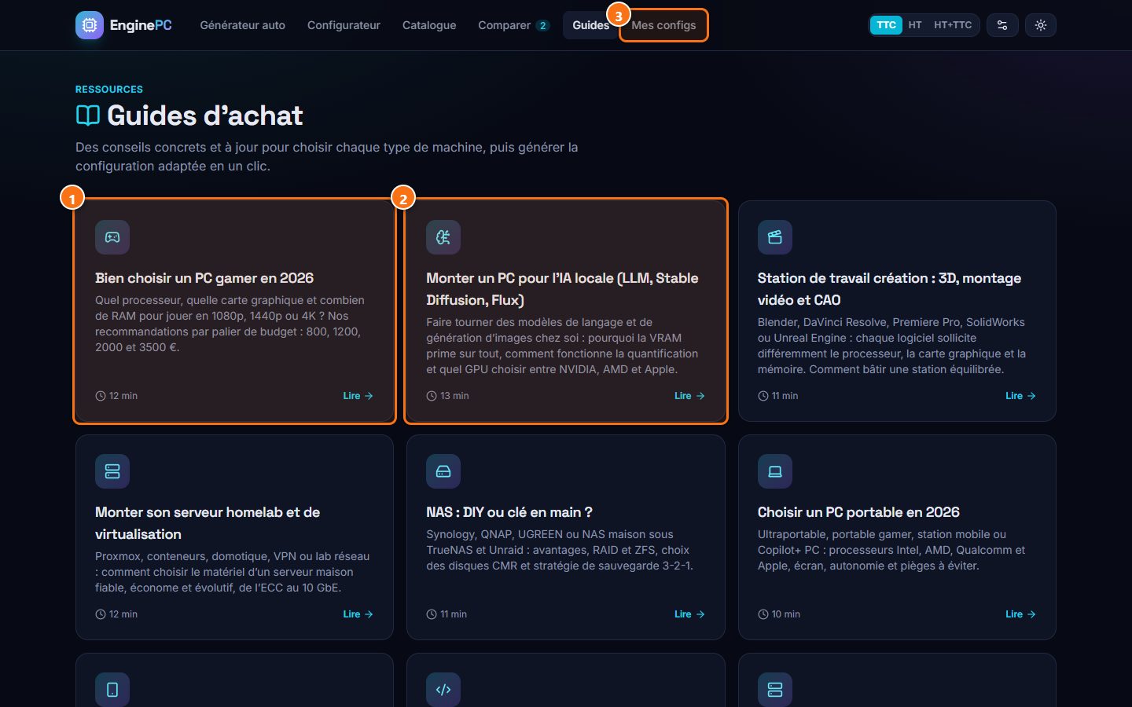Click the AI brain icon on IA locale guide
The image size is (1132, 707).
tap(443, 237)
